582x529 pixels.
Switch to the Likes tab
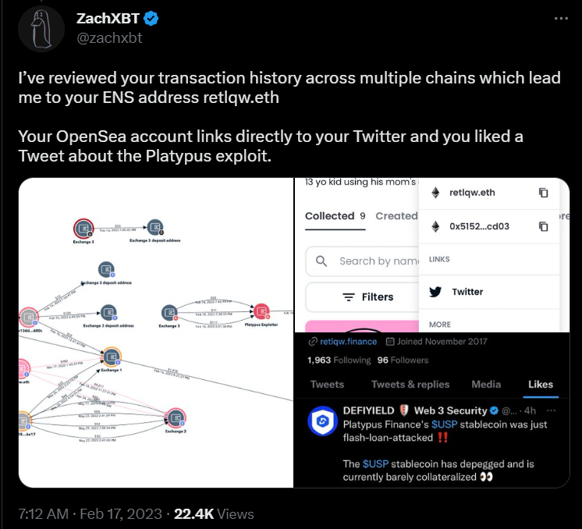tap(540, 384)
